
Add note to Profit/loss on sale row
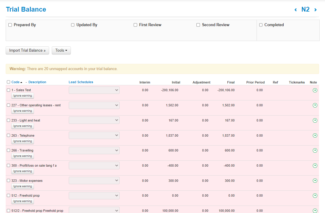(x=315, y=165)
